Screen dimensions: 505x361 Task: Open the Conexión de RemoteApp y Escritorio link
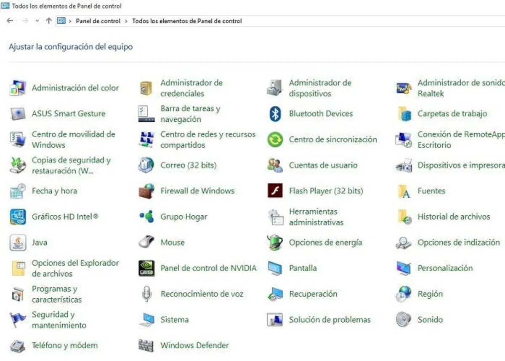point(461,139)
